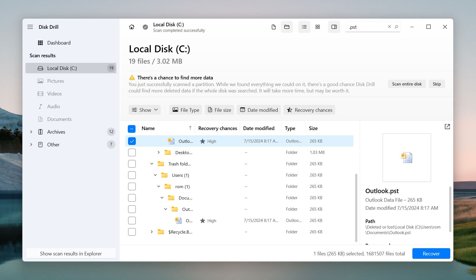Check the Users (1) folder checkbox
The height and width of the screenshot is (280, 476).
pos(132,175)
